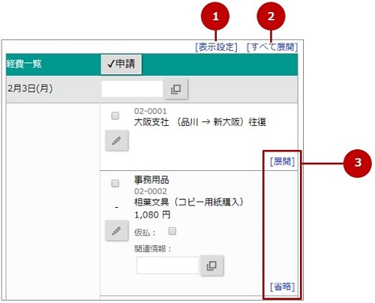
Task: Click the 経費一覧 header label
Action: click(x=24, y=64)
